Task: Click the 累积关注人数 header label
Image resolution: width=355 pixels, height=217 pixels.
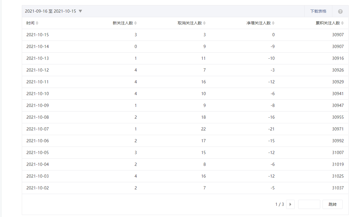Action: 327,23
